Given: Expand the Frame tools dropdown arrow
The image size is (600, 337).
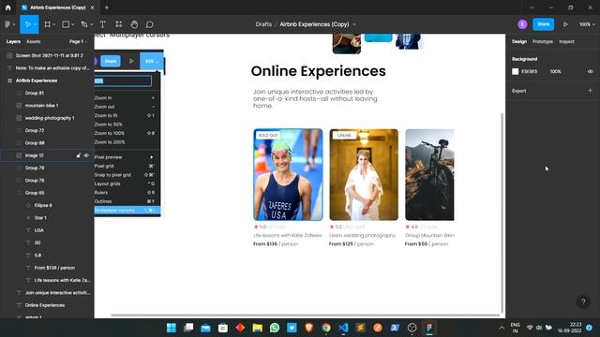Looking at the screenshot, I should point(54,25).
